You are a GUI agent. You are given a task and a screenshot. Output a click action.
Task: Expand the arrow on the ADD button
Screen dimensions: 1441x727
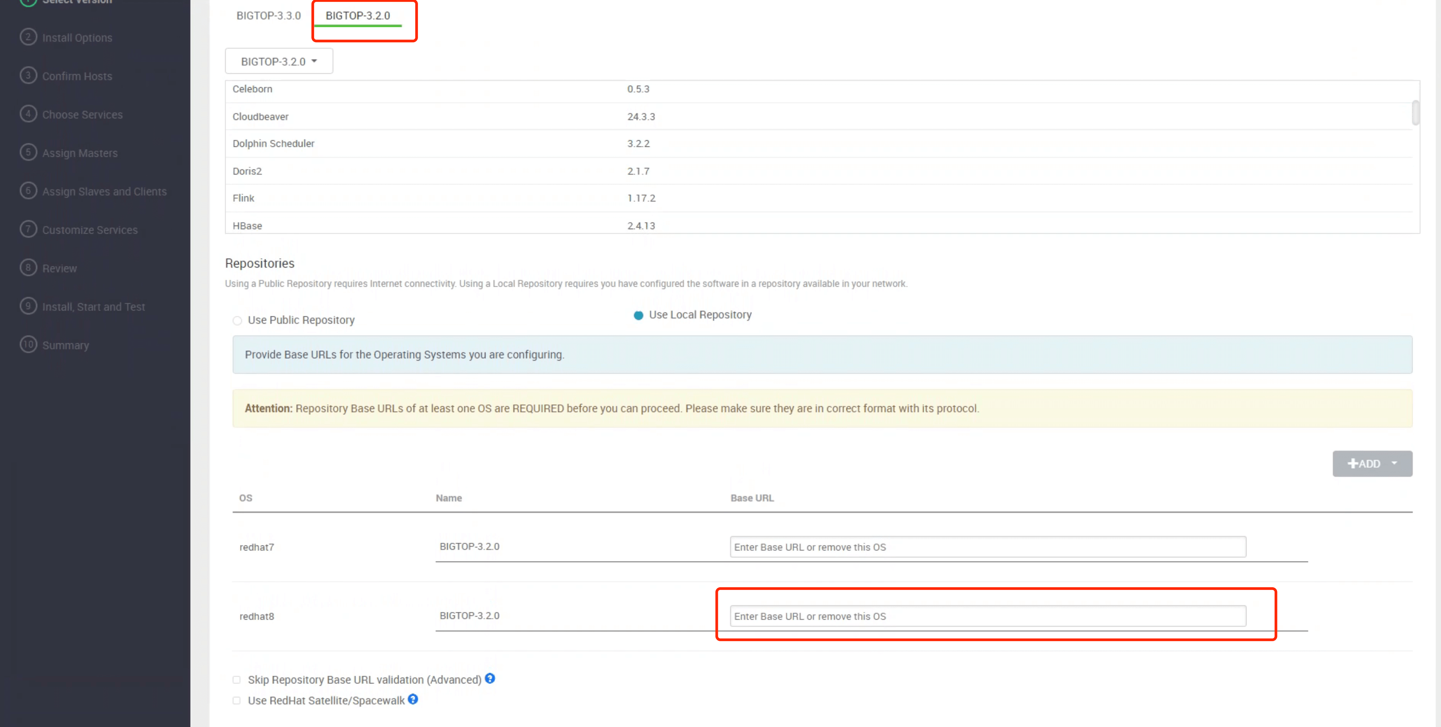[1394, 464]
